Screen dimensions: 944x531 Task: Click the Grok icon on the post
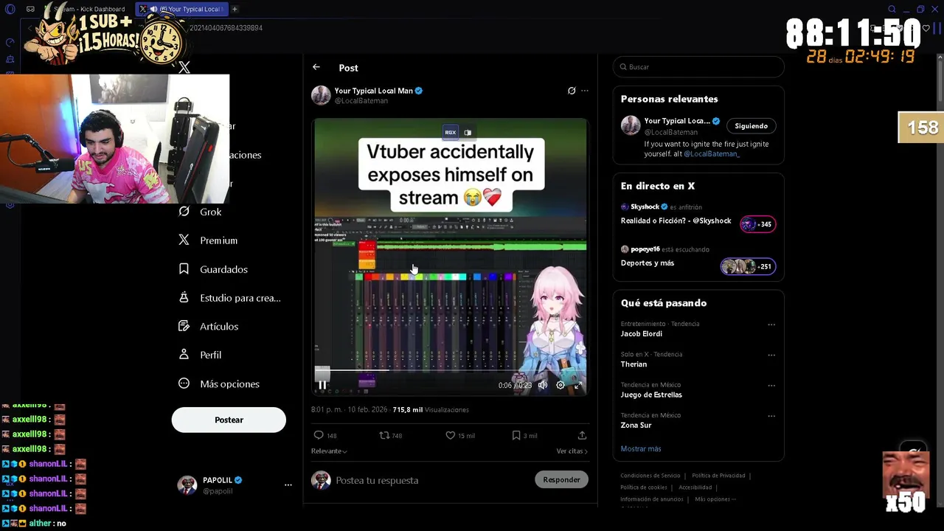point(572,91)
